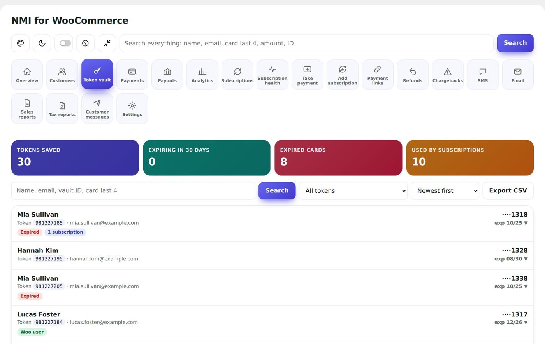
Task: Expand Lucas Foster card details arrow
Action: (x=526, y=323)
